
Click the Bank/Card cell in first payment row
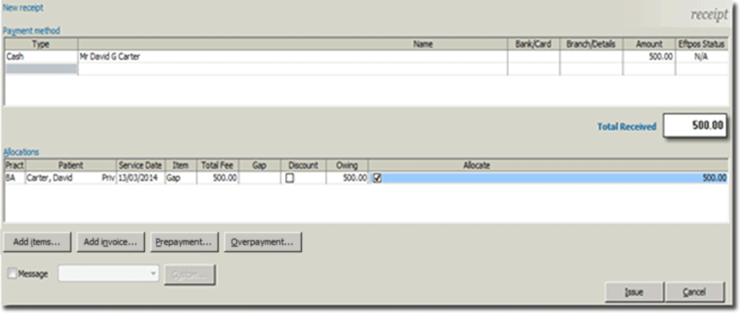pos(533,57)
